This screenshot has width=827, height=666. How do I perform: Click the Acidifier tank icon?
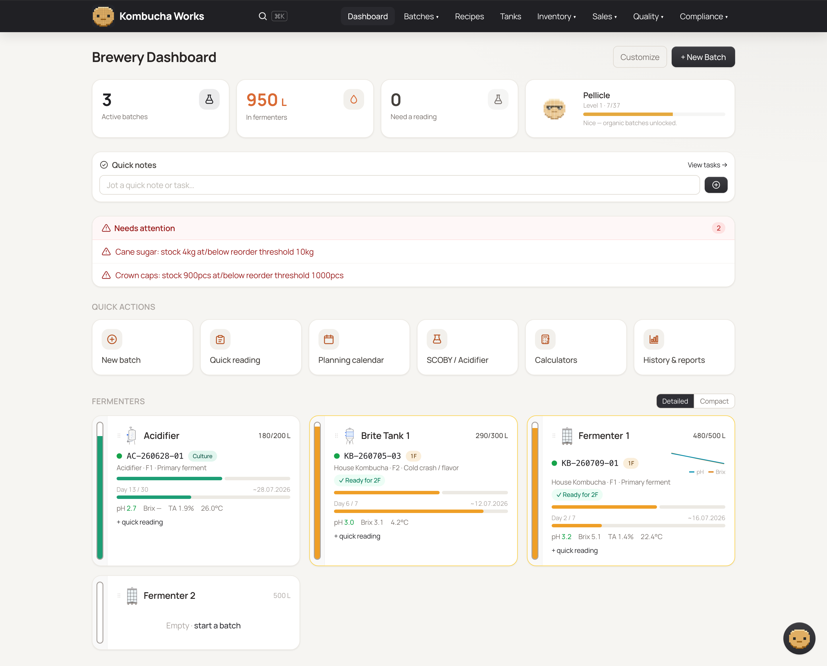click(132, 435)
